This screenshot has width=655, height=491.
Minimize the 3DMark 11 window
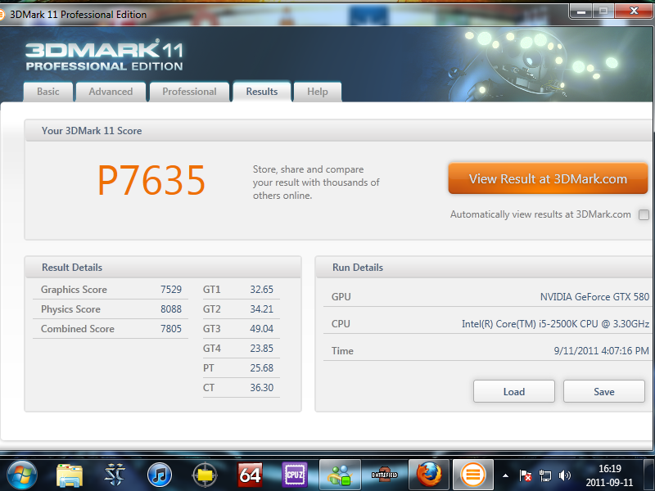pyautogui.click(x=580, y=11)
